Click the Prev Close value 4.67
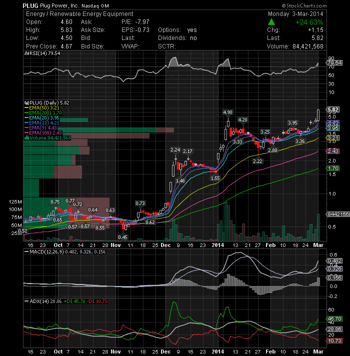Viewport: 350px width, 356px height. (x=66, y=46)
